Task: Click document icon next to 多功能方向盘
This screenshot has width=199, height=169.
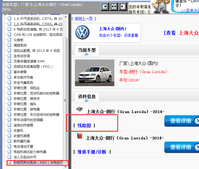Action: pyautogui.click(x=9, y=77)
